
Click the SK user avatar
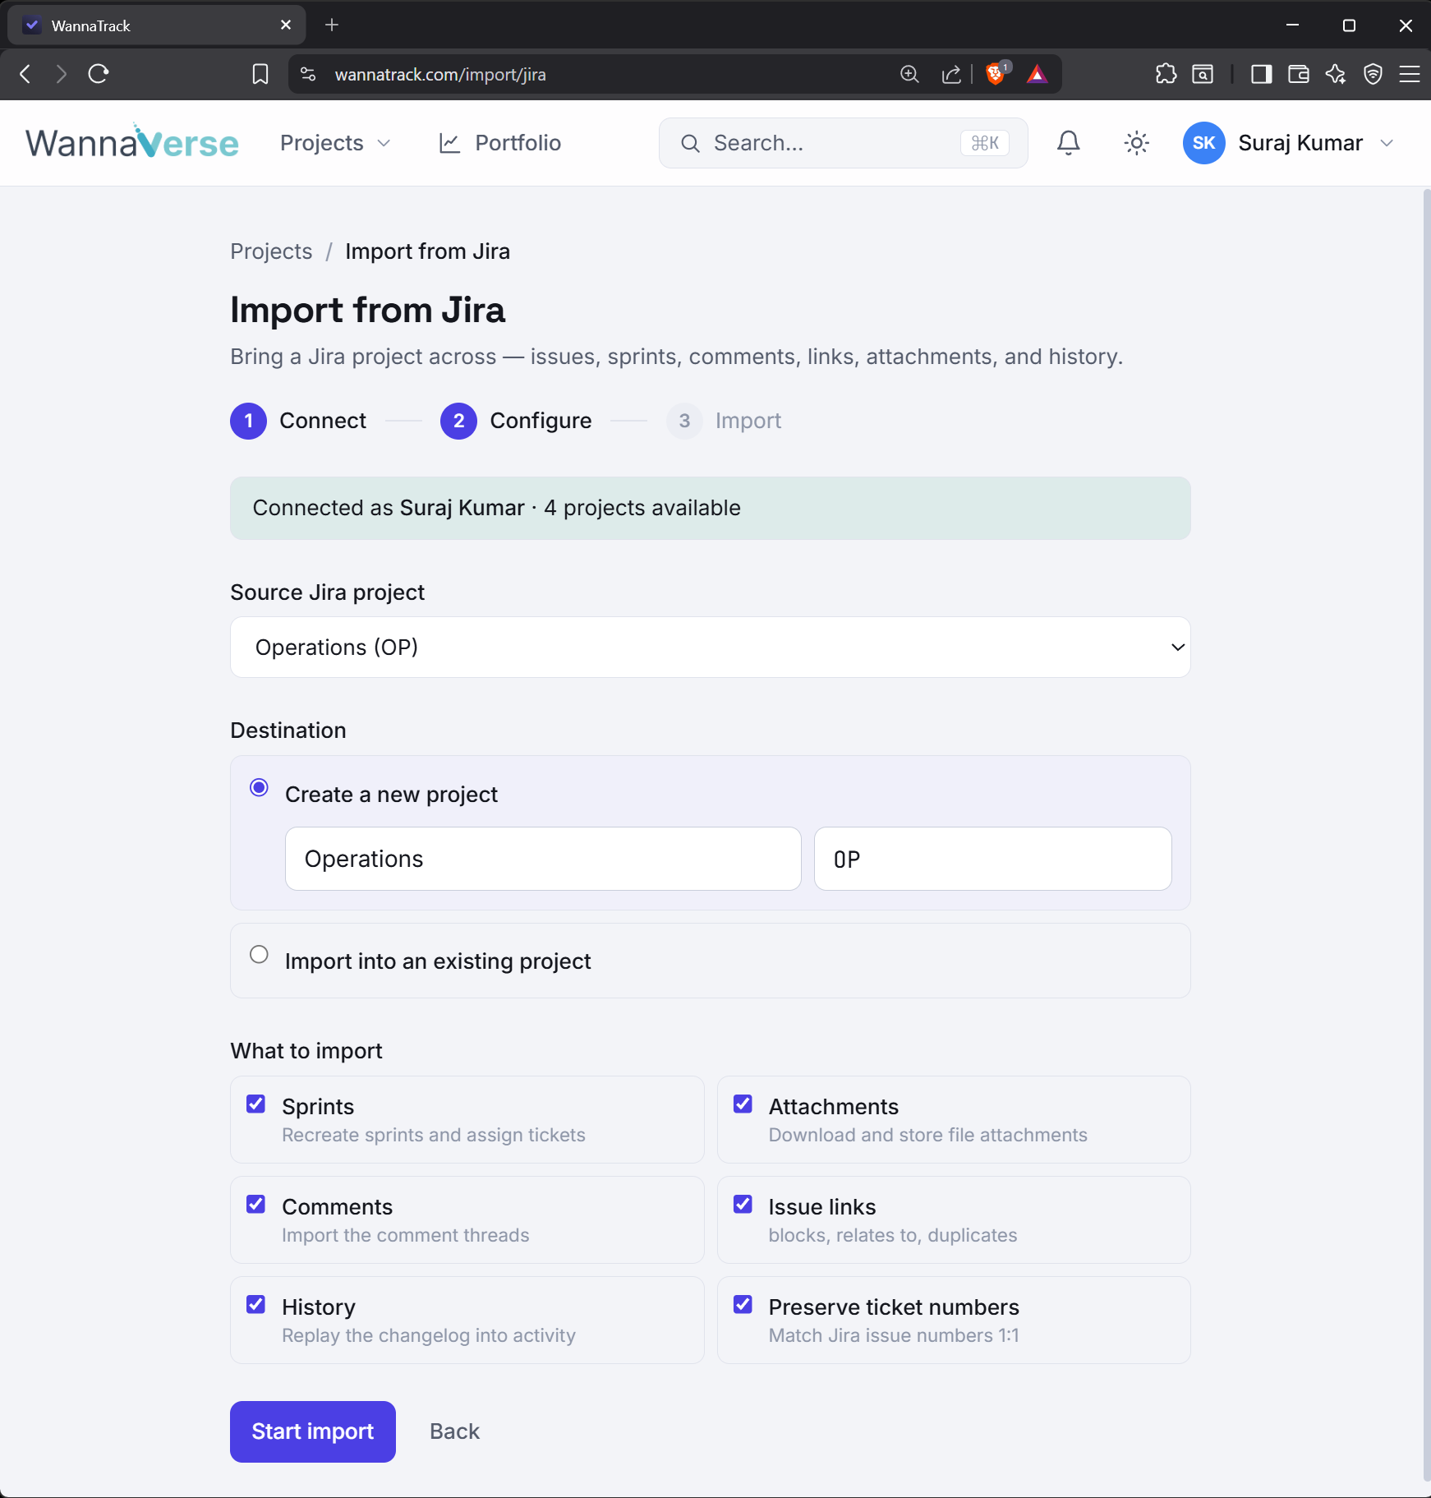(x=1203, y=143)
